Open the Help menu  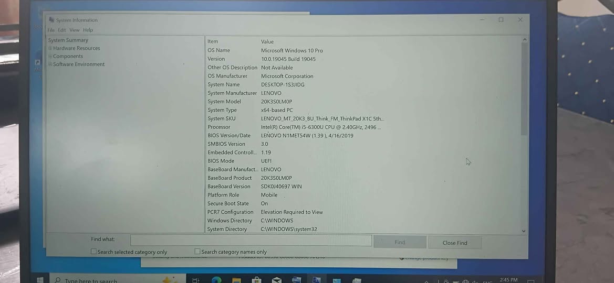click(x=88, y=30)
